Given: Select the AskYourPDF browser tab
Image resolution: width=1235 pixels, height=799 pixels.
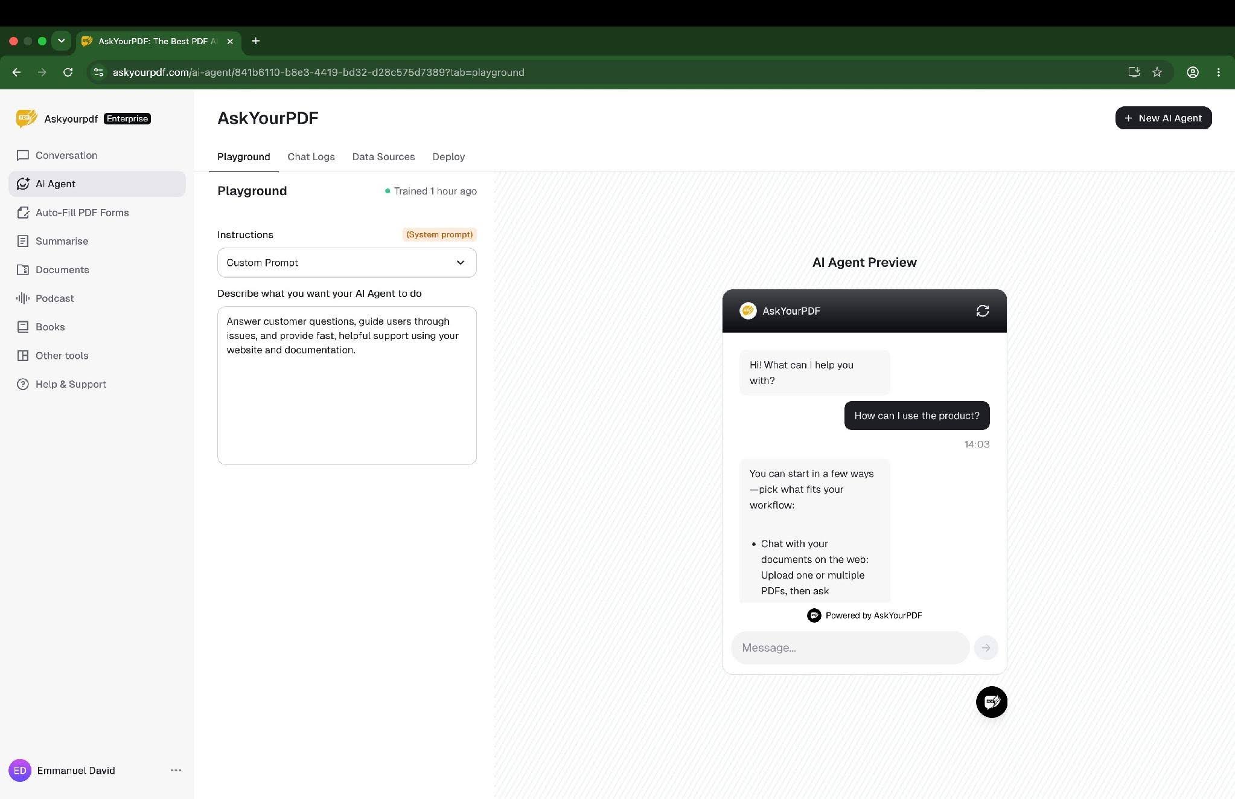Looking at the screenshot, I should pos(159,41).
